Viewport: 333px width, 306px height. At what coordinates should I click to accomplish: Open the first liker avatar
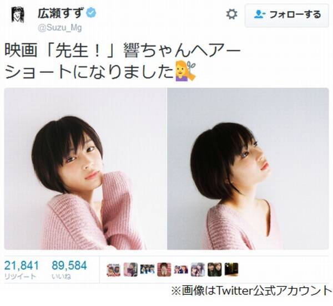[x=114, y=270]
